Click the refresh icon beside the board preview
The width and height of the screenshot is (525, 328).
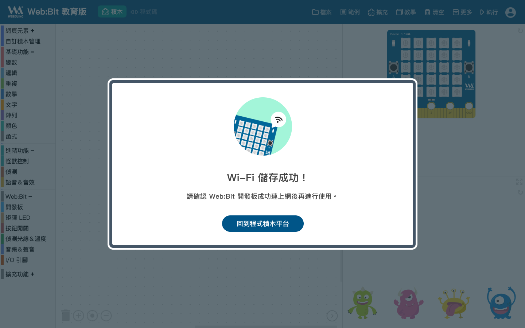(520, 31)
